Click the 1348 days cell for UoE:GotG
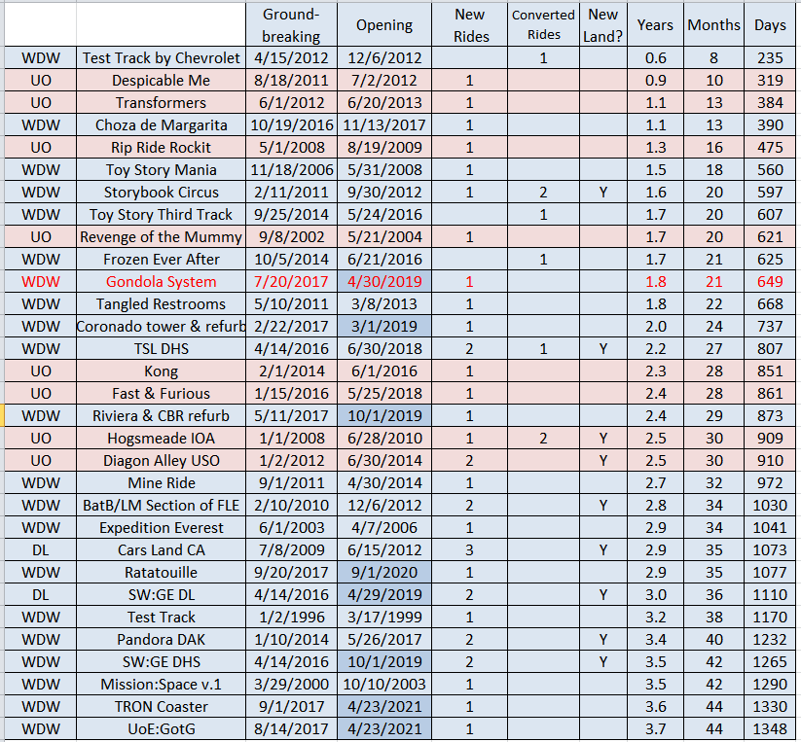 pyautogui.click(x=770, y=728)
